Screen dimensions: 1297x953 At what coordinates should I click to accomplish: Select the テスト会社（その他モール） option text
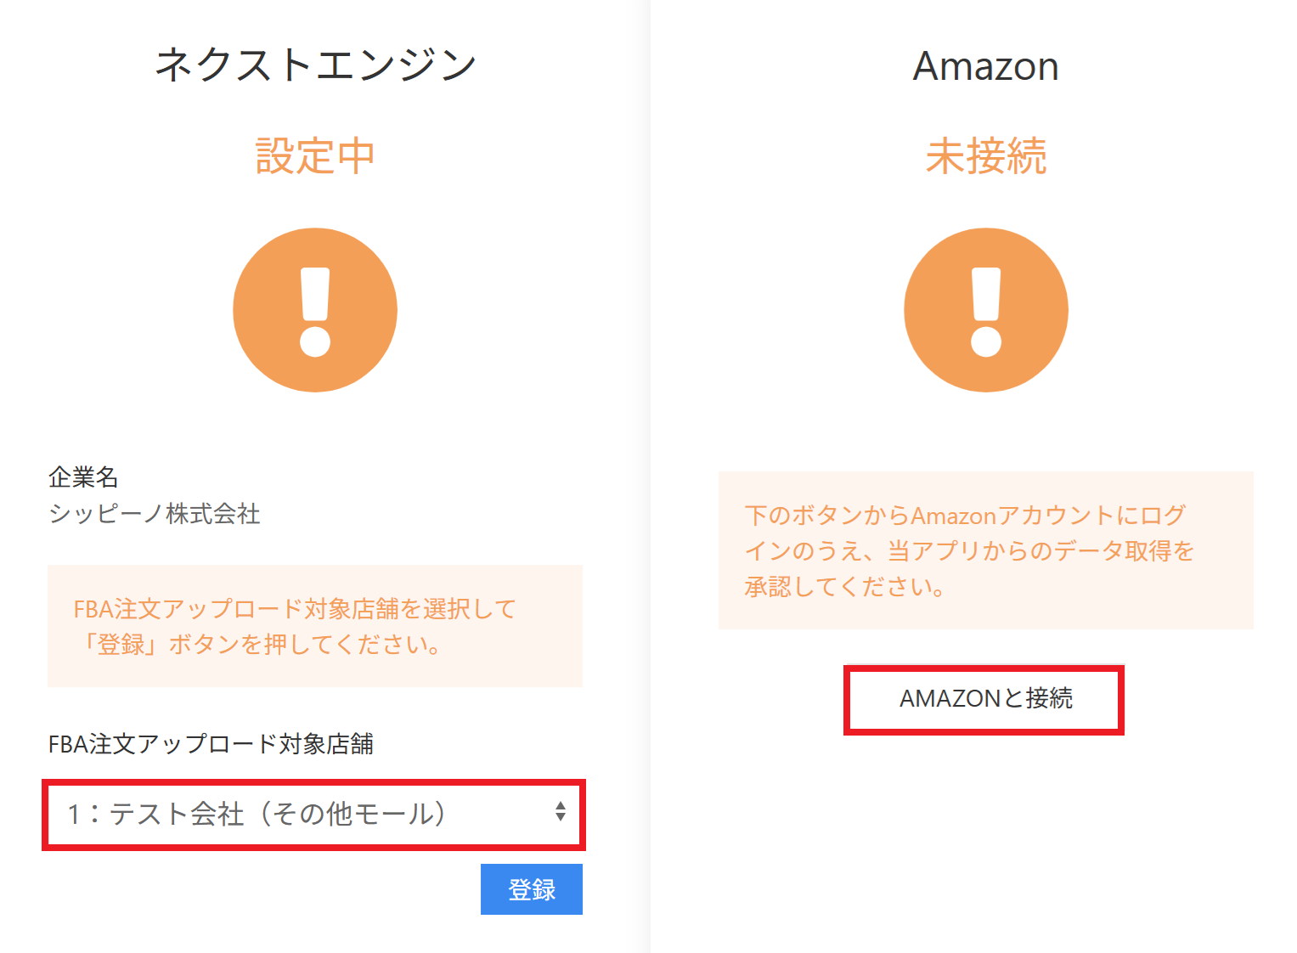pos(257,815)
